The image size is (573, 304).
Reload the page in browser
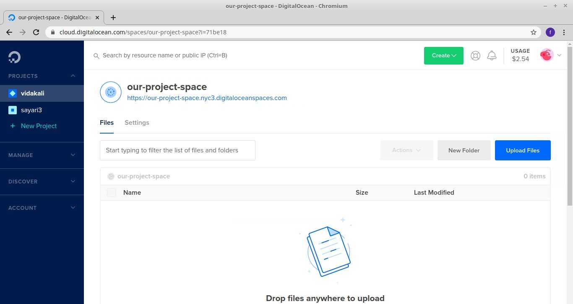(36, 32)
